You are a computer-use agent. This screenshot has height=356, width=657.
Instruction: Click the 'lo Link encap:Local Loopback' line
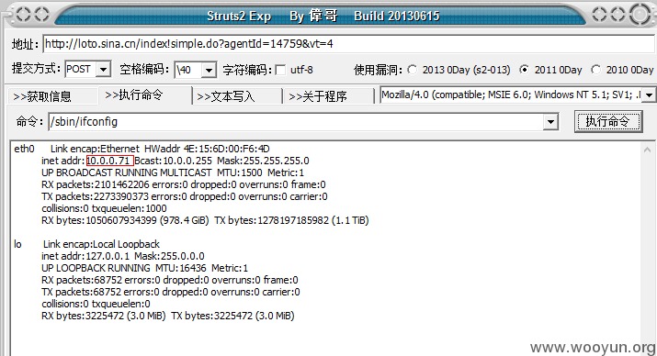click(86, 244)
